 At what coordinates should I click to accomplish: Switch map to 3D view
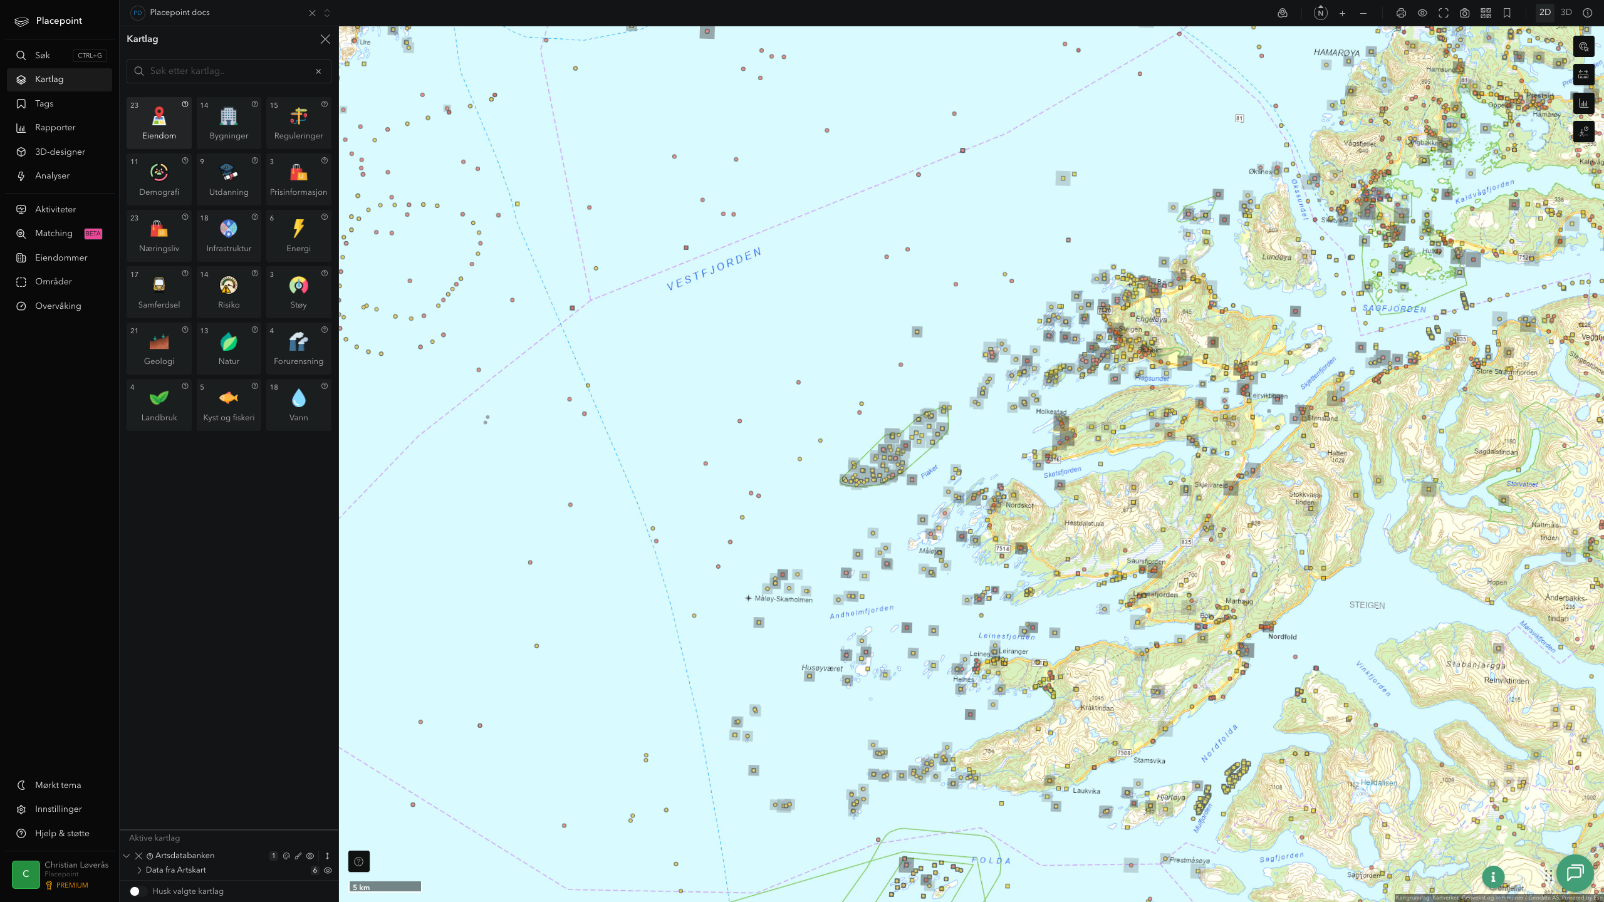[x=1566, y=13]
